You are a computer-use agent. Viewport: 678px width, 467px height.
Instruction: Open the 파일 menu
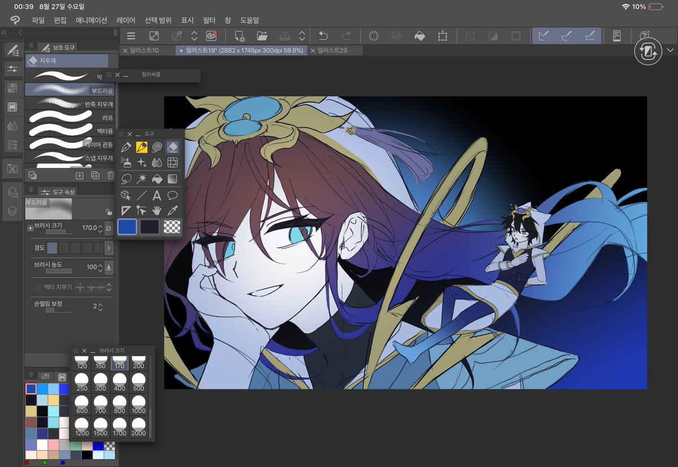click(x=38, y=20)
